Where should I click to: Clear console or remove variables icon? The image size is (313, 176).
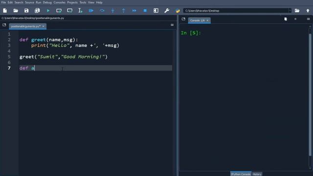(286, 19)
